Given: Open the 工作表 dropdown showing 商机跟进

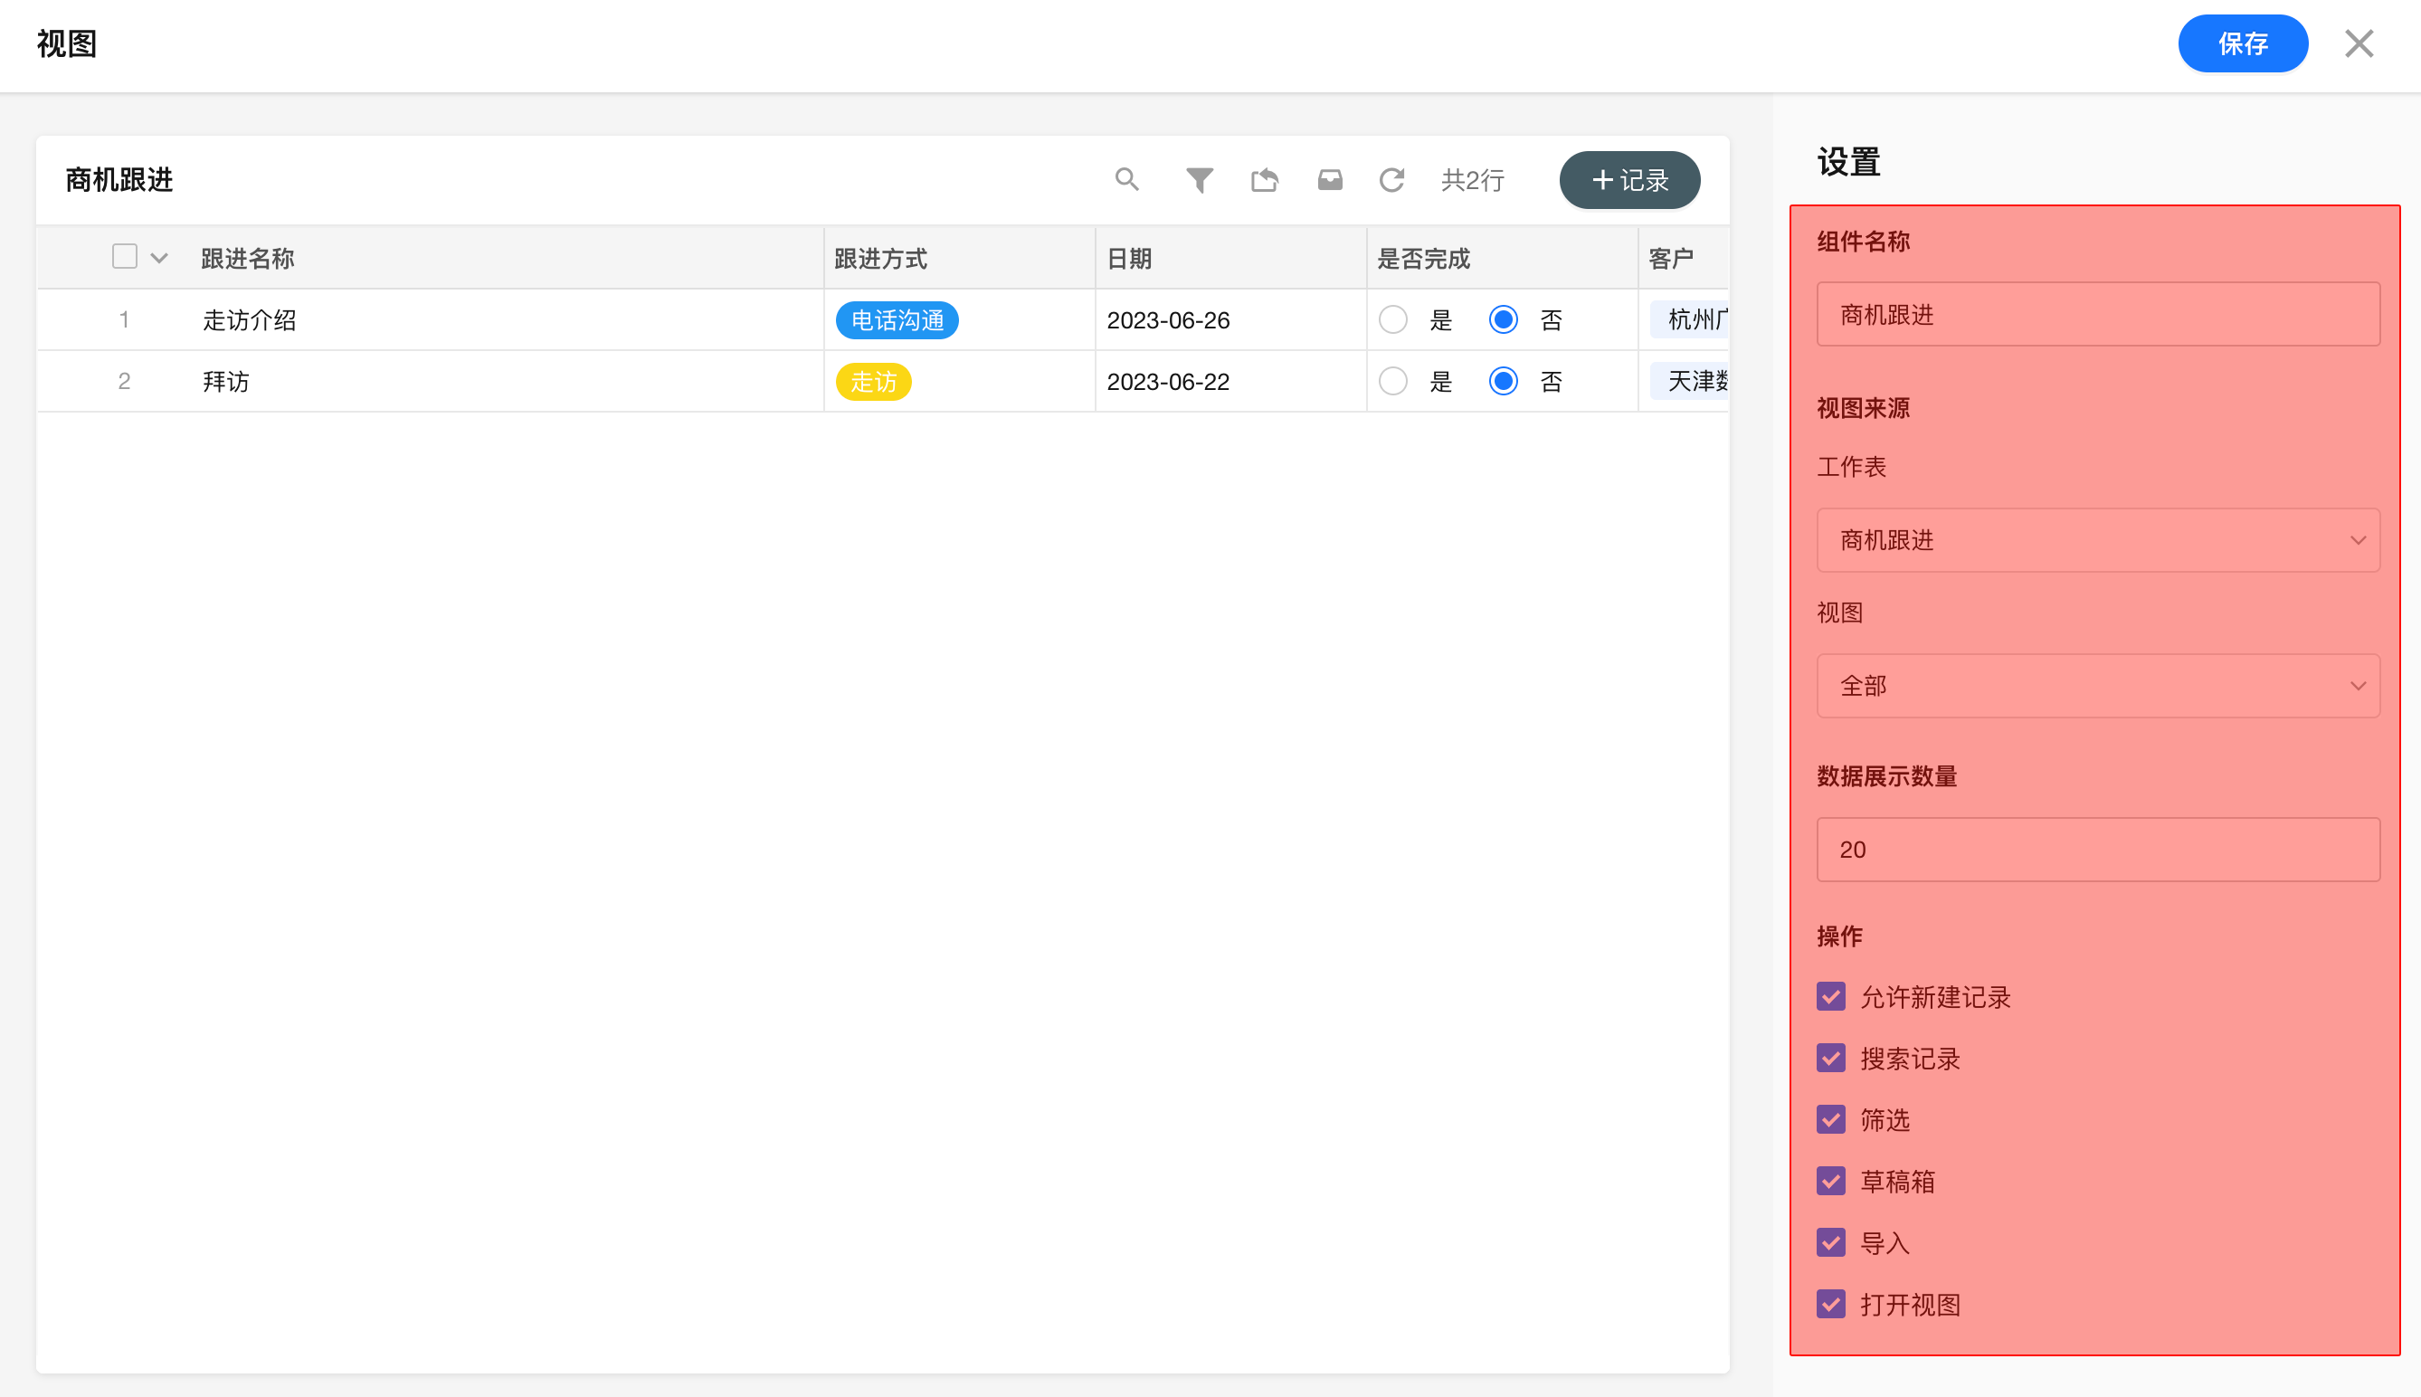Looking at the screenshot, I should click(2098, 540).
